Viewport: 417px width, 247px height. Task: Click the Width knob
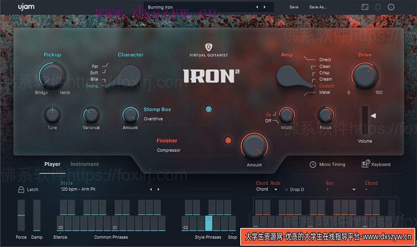[287, 115]
